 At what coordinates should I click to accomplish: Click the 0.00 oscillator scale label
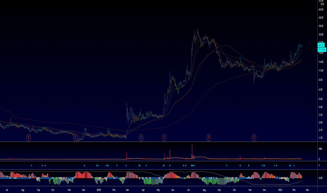pyautogui.click(x=321, y=178)
